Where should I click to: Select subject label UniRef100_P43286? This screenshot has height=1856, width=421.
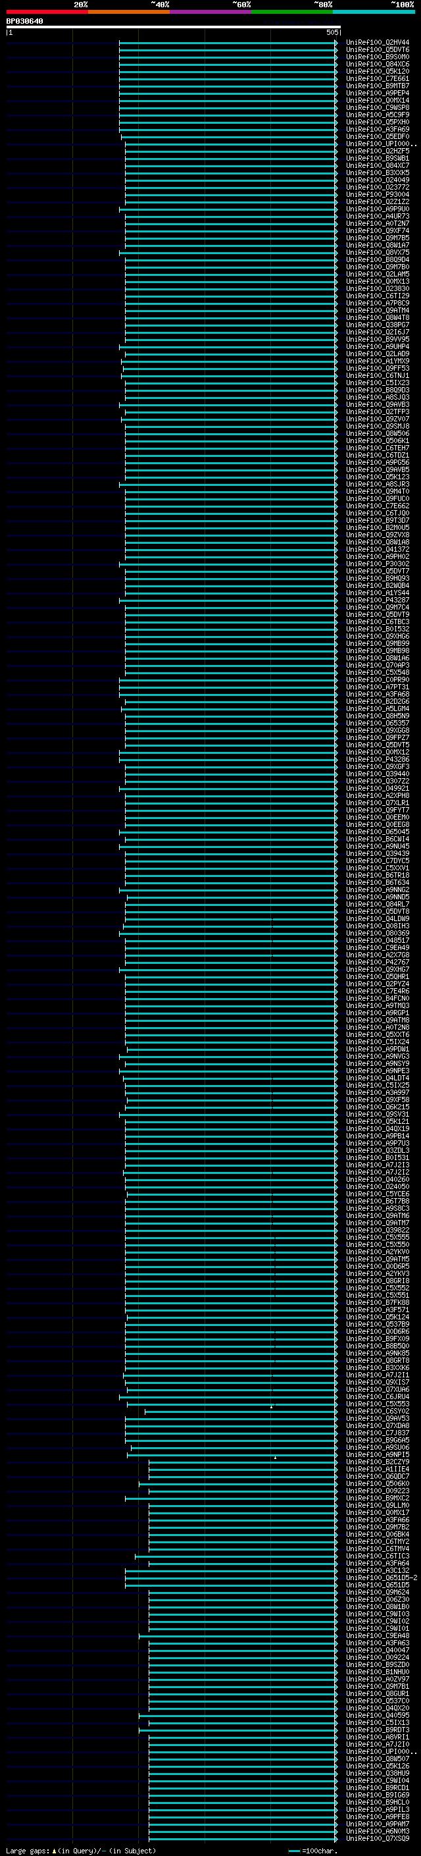coord(378,759)
